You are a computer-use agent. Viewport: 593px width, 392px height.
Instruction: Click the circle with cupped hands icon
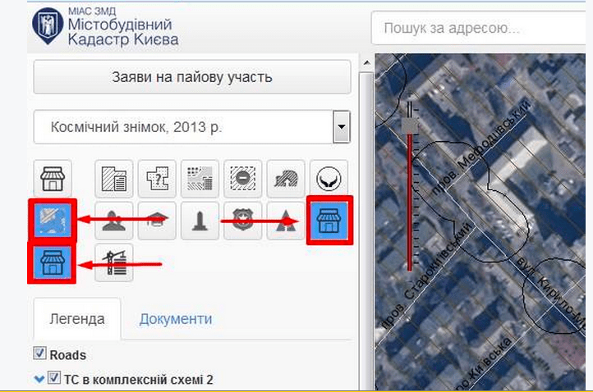point(329,178)
